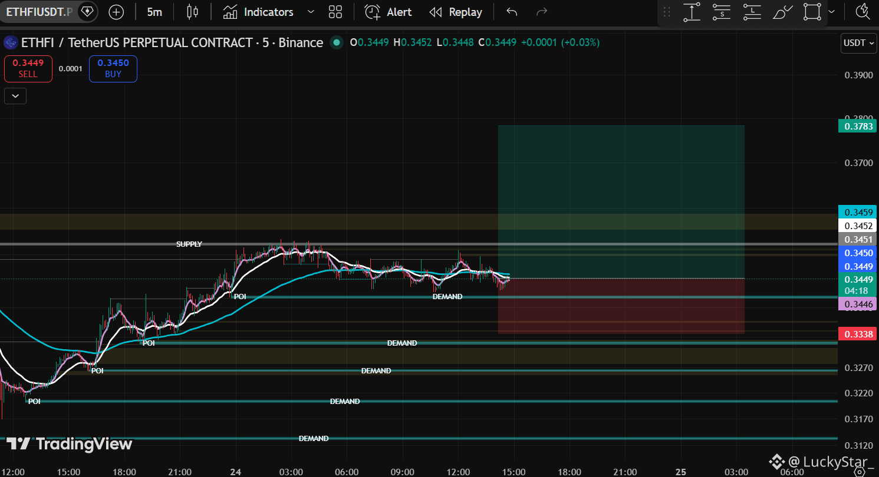Click the SUPPLY zone label

pos(189,244)
